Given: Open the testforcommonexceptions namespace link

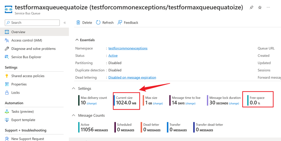Looking at the screenshot, I should (128, 48).
